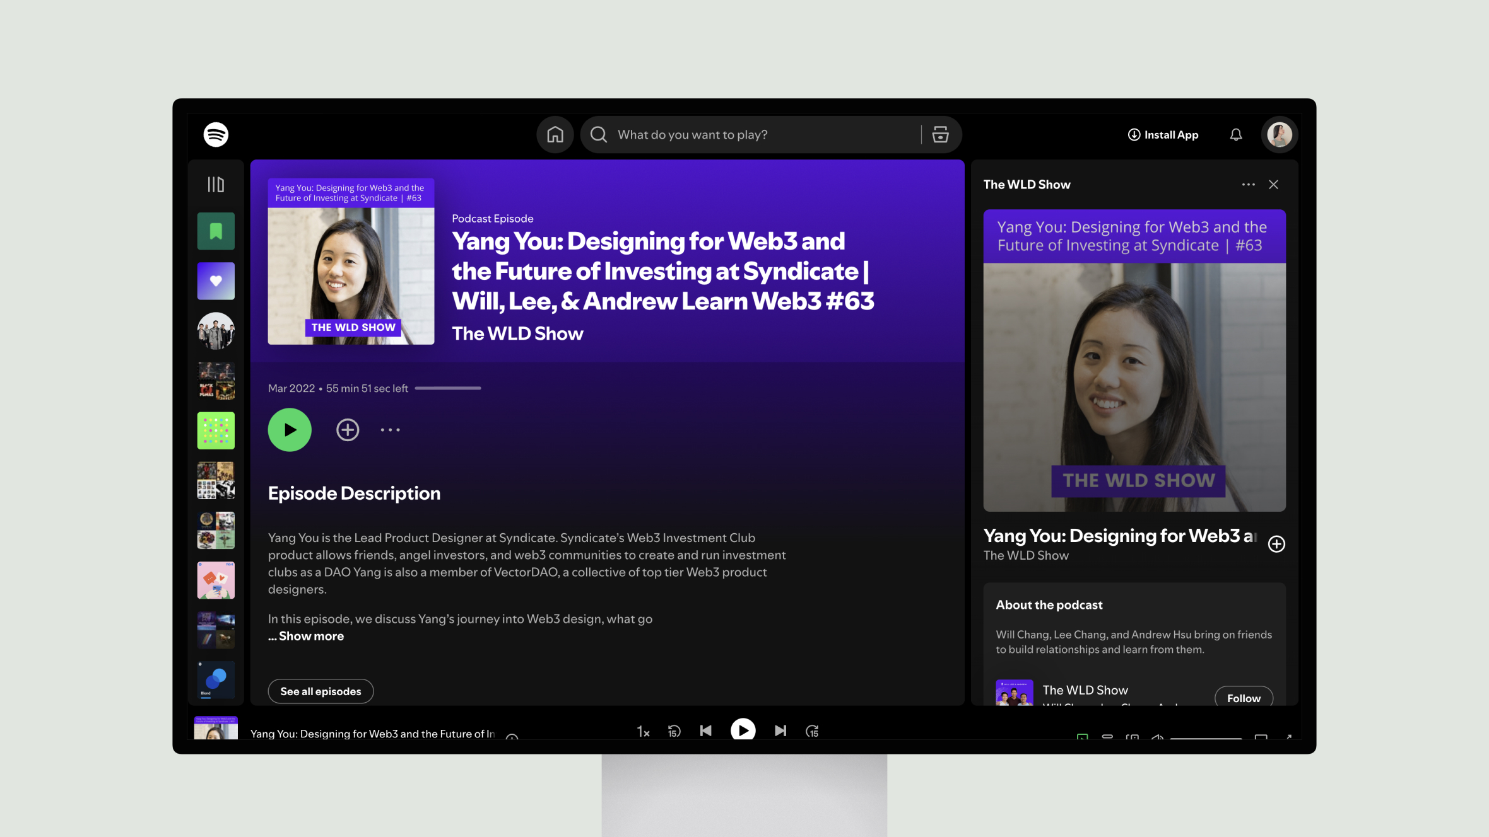Add to library plus in side panel
The image size is (1489, 837).
point(1276,544)
